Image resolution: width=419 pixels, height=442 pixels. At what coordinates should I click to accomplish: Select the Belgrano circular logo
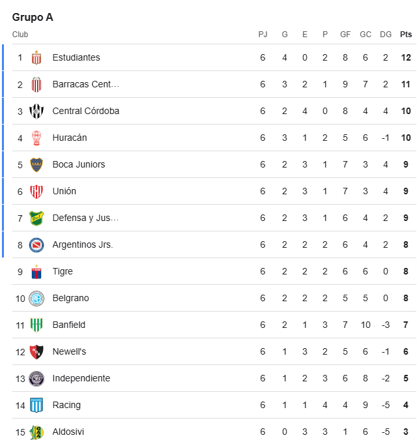tap(36, 298)
